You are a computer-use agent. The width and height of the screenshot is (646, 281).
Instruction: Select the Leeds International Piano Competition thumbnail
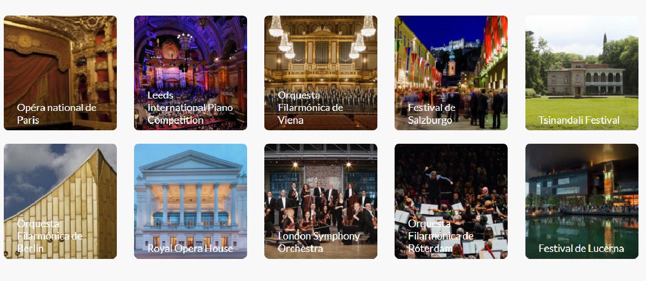point(191,73)
